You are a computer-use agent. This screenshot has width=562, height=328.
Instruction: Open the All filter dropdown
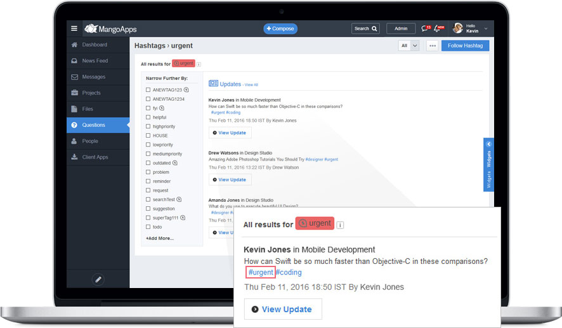[x=408, y=46]
